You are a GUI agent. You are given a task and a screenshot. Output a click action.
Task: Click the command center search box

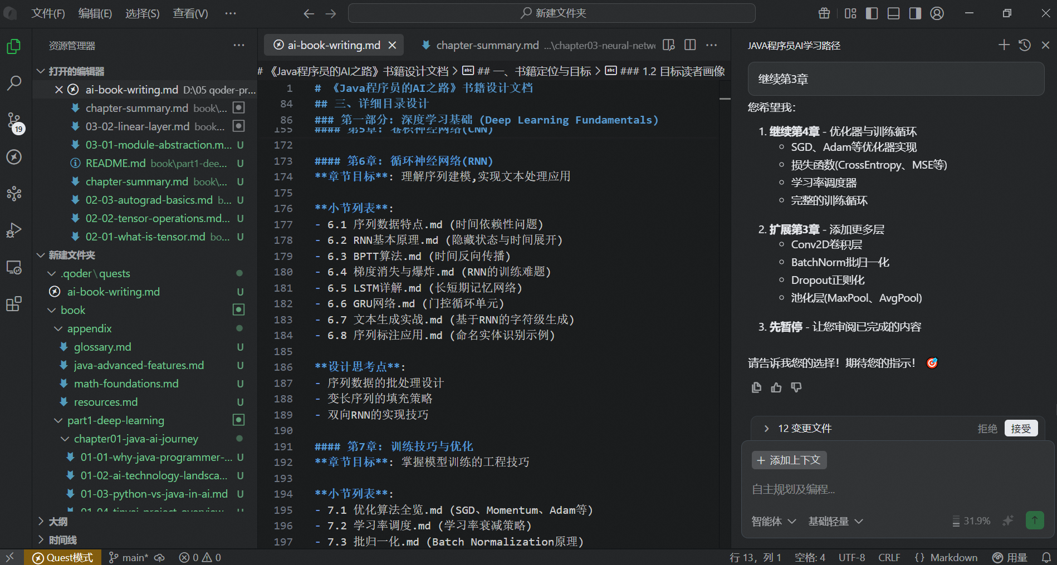551,13
